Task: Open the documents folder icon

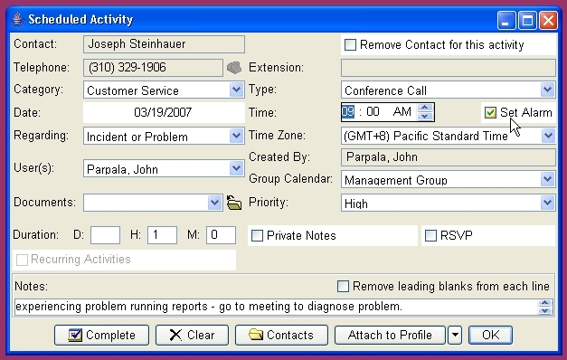Action: click(x=234, y=203)
